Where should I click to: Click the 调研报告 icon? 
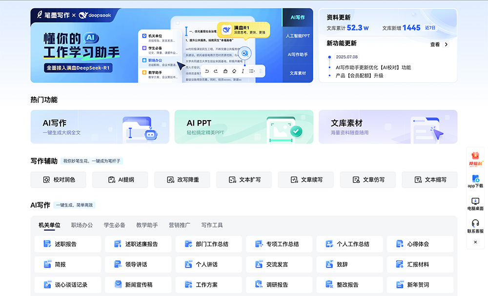click(x=259, y=284)
